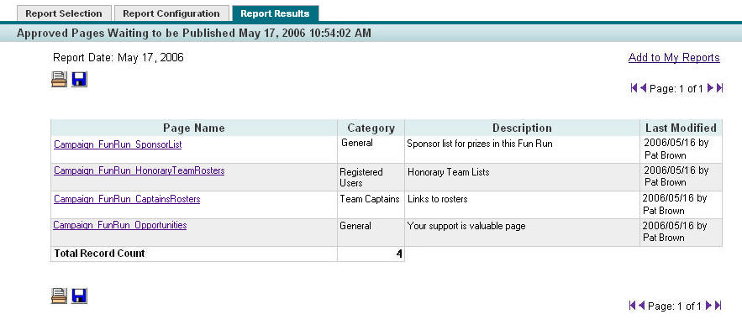Screen dimensions: 742x330
Task: Click the top save disk icon
Action: click(79, 79)
